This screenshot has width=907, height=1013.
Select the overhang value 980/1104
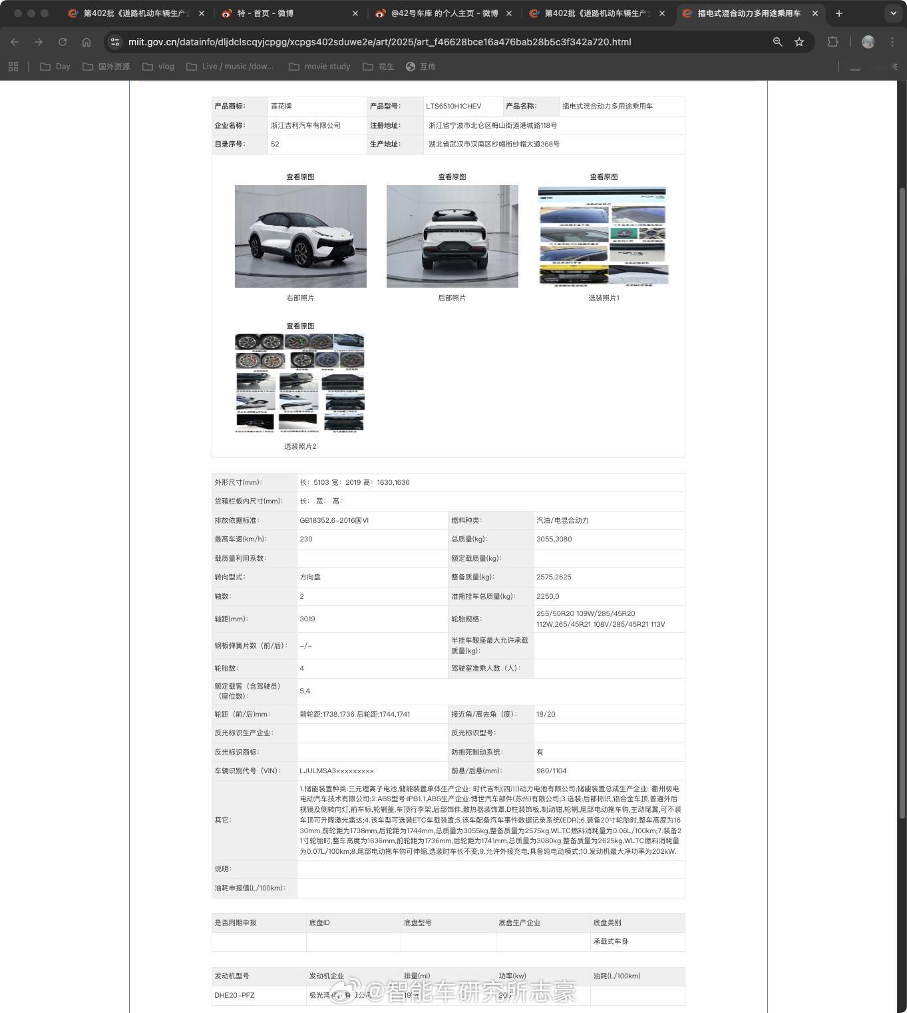[x=552, y=771]
